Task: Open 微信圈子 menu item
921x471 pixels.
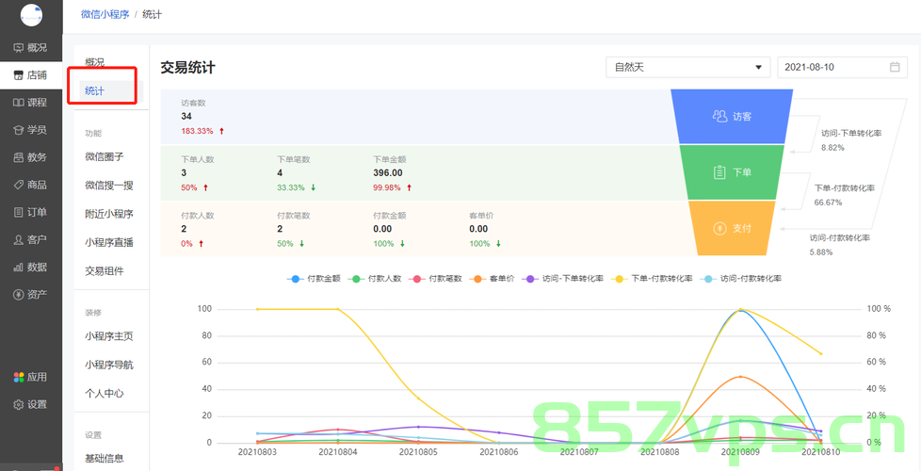Action: tap(105, 156)
